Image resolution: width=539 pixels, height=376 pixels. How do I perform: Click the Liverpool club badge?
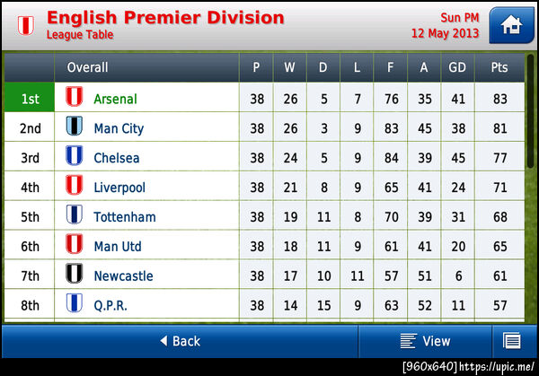click(74, 188)
